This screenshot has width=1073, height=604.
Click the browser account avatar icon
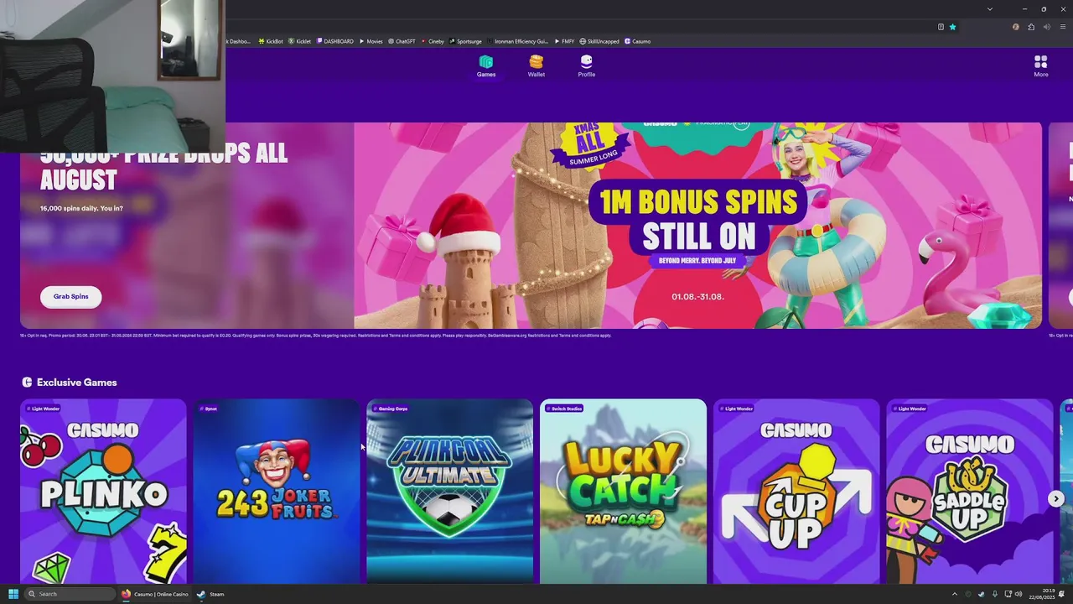(x=1016, y=27)
